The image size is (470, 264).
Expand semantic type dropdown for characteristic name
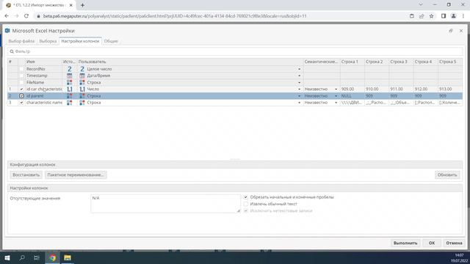[336, 103]
